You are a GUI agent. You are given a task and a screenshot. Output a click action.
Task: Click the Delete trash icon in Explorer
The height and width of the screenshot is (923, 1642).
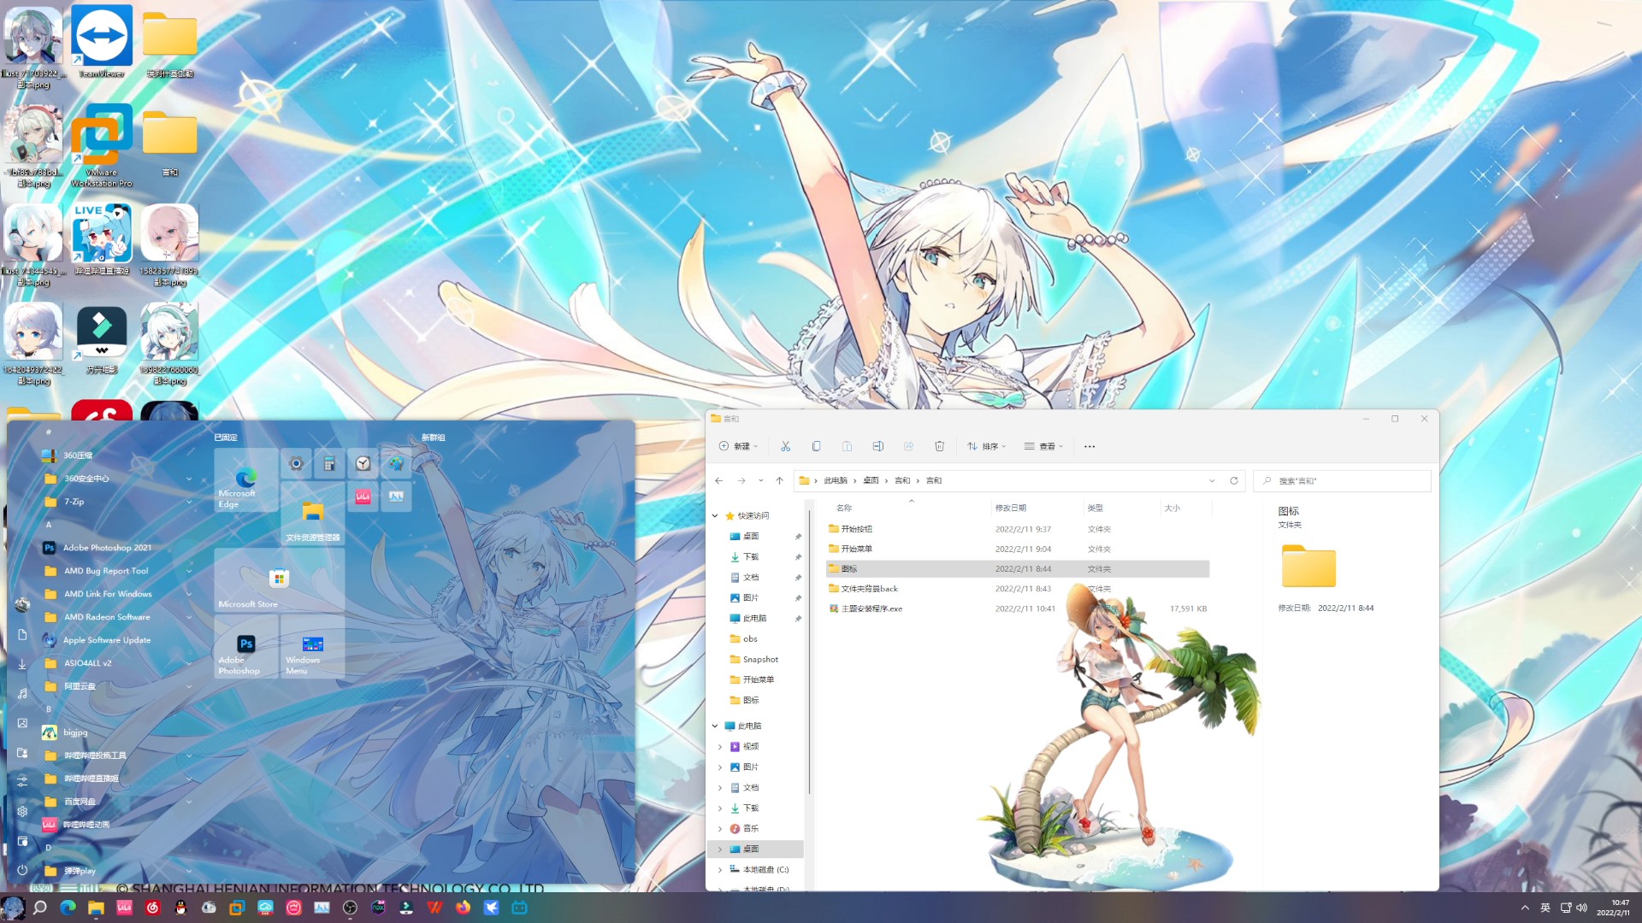click(939, 446)
